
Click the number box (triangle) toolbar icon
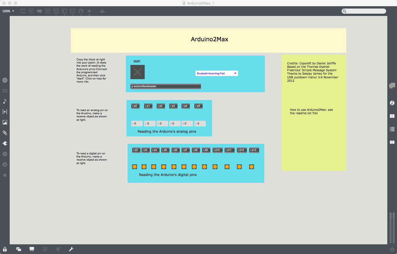pyautogui.click(x=64, y=11)
